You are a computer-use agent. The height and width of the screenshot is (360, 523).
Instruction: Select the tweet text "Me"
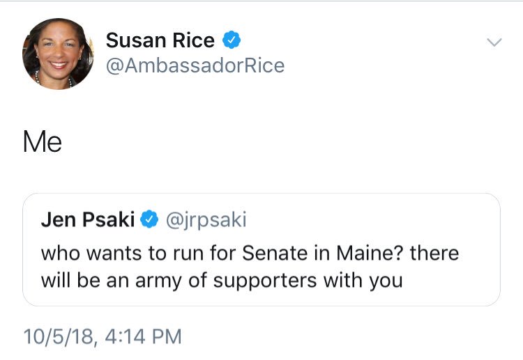click(x=43, y=142)
